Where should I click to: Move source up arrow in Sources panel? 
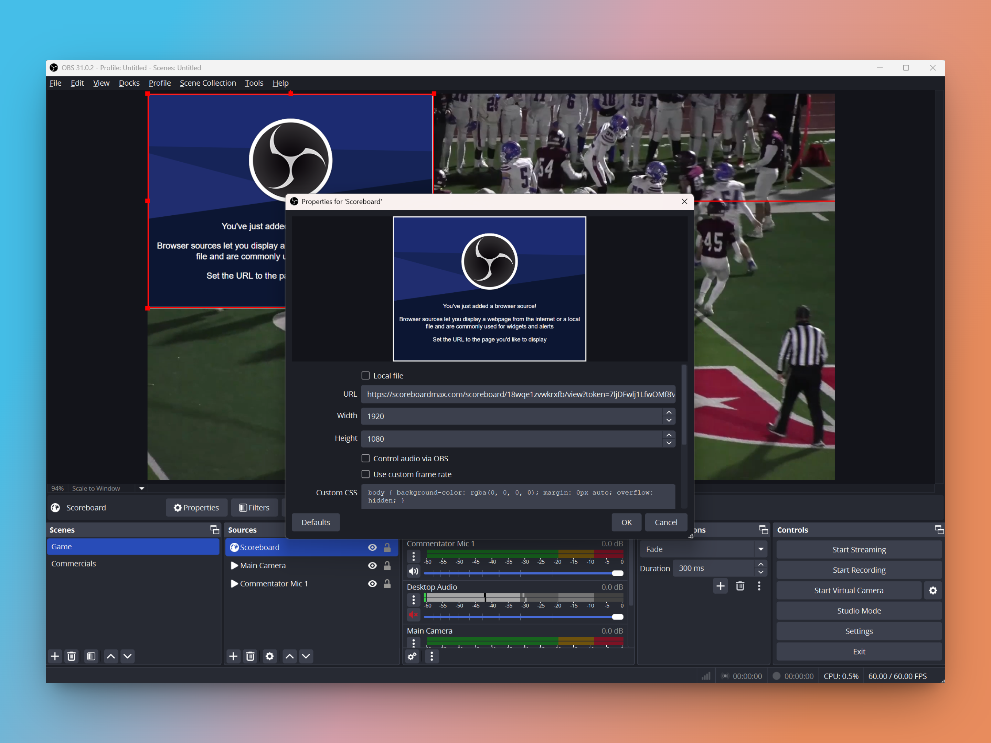289,656
